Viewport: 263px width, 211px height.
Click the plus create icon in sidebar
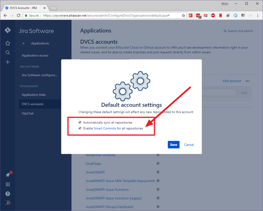point(8,62)
